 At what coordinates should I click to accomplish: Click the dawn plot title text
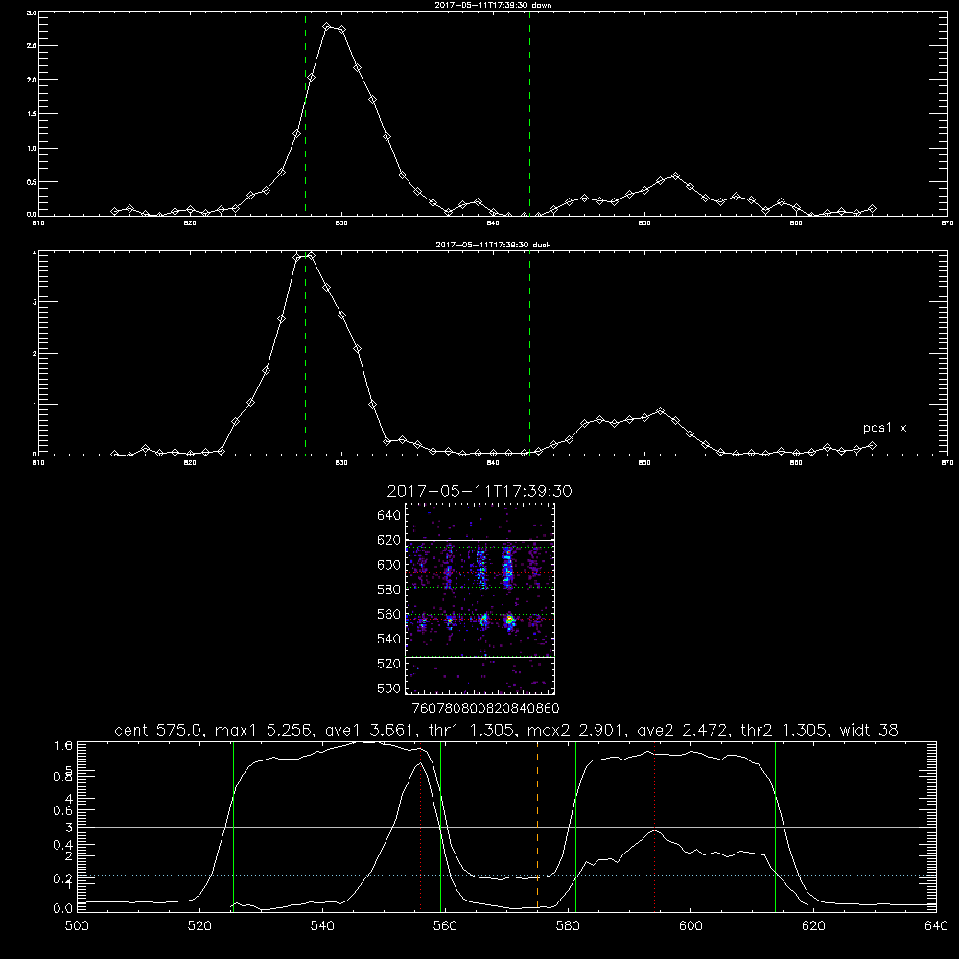(x=493, y=4)
